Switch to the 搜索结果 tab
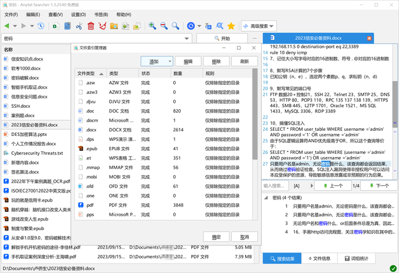Image resolution: width=399 pixels, height=273 pixels. (282, 259)
